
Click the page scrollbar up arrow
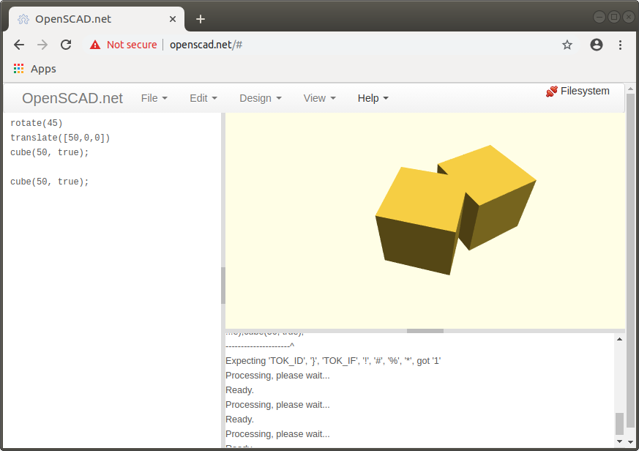[630, 89]
